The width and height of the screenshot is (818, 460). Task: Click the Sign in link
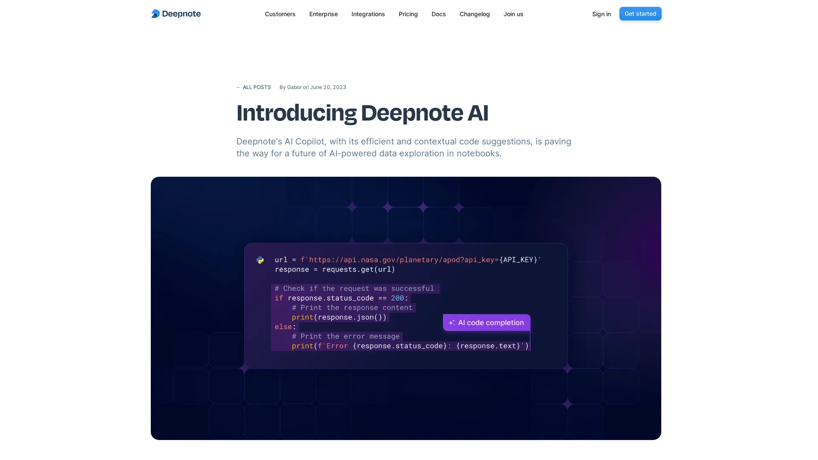[x=601, y=14]
